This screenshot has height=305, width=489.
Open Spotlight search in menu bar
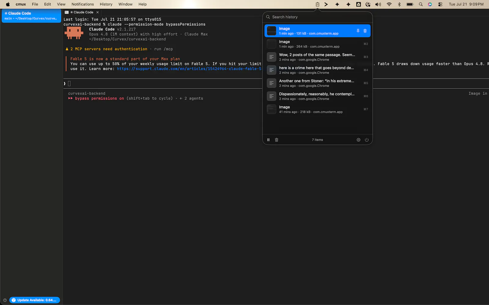pyautogui.click(x=421, y=4)
